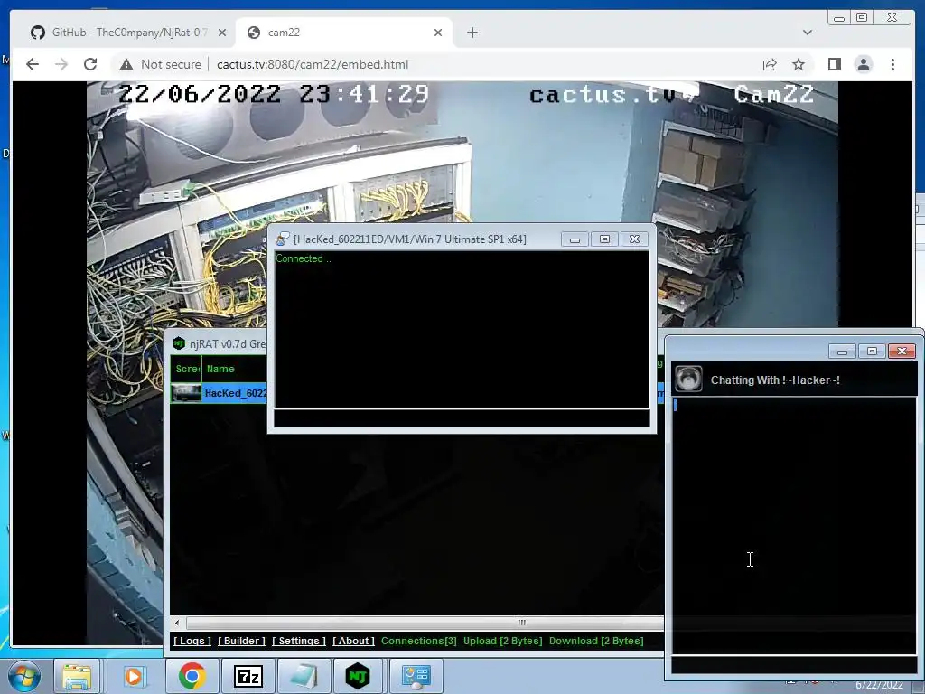
Task: Close the HacKed_602211ED chat window
Action: [634, 239]
